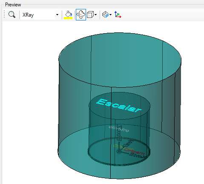The image size is (204, 184).
Task: Open the XRay display mode combo box
Action: click(x=40, y=15)
